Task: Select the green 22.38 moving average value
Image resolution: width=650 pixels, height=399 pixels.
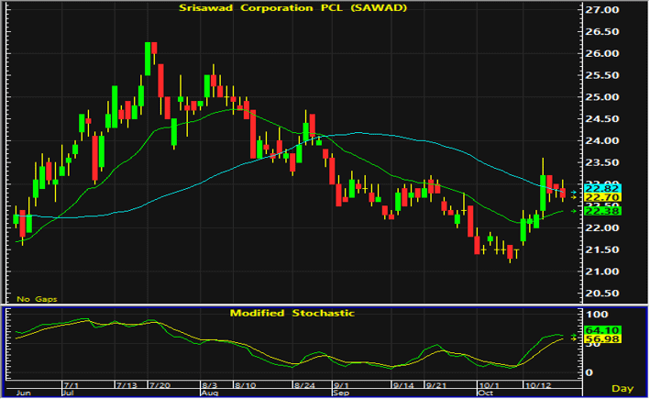Action: pyautogui.click(x=602, y=211)
